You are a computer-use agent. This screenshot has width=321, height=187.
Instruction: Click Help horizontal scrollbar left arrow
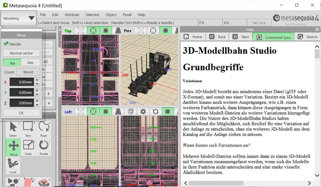pyautogui.click(x=186, y=183)
